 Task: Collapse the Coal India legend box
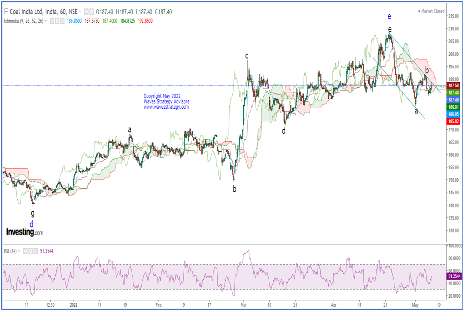[6, 12]
